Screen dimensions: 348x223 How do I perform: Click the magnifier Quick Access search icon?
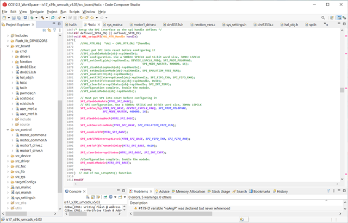point(323,18)
